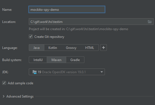Add another language with plus button

[x=104, y=48]
